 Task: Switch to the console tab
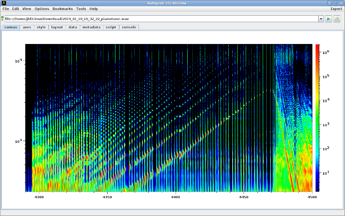[x=129, y=27]
